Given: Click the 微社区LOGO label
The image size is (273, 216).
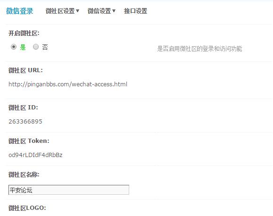Looking at the screenshot, I should click(27, 208).
